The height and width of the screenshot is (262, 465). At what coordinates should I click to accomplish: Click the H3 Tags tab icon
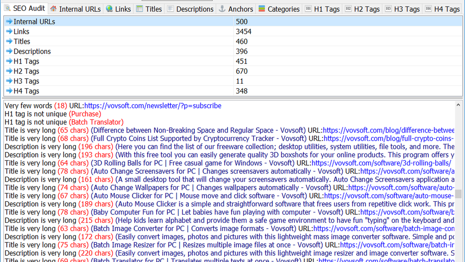click(388, 9)
